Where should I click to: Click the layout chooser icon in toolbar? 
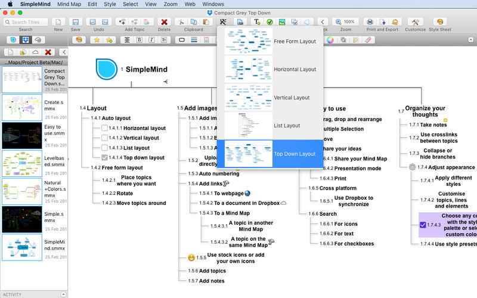click(223, 22)
